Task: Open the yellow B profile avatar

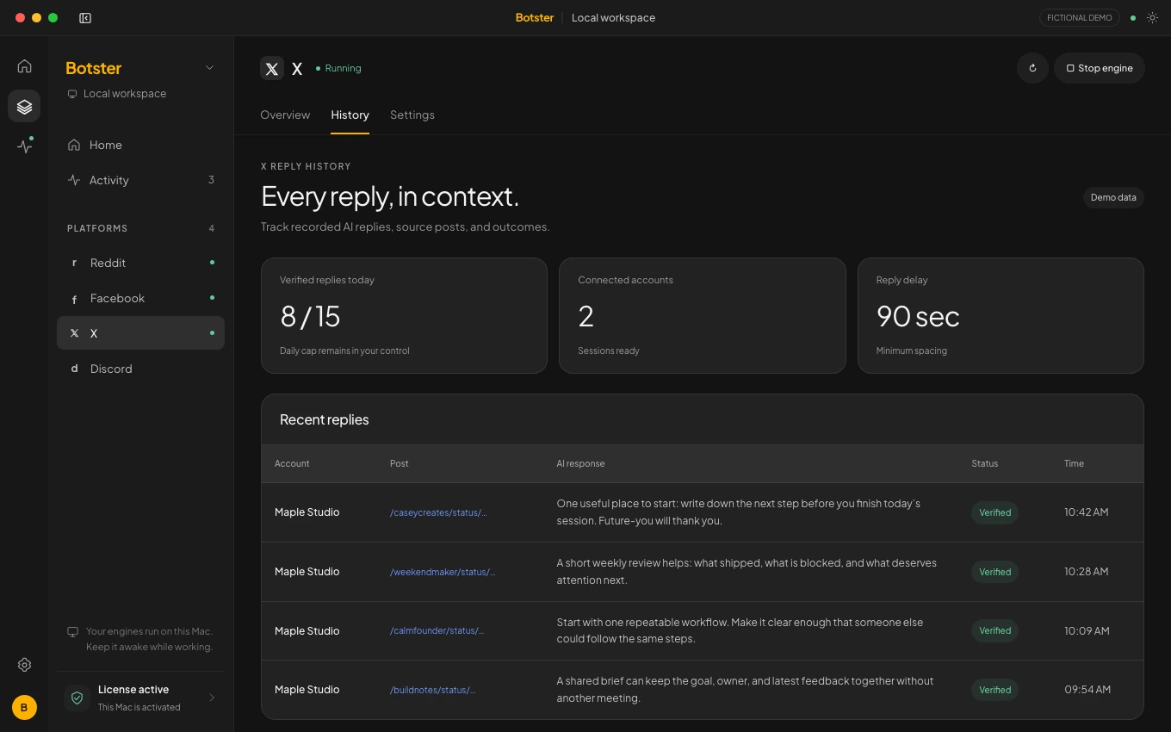Action: (24, 707)
